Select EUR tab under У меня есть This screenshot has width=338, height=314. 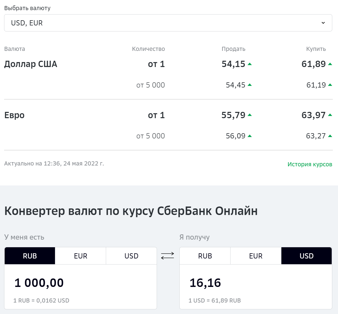coord(81,256)
